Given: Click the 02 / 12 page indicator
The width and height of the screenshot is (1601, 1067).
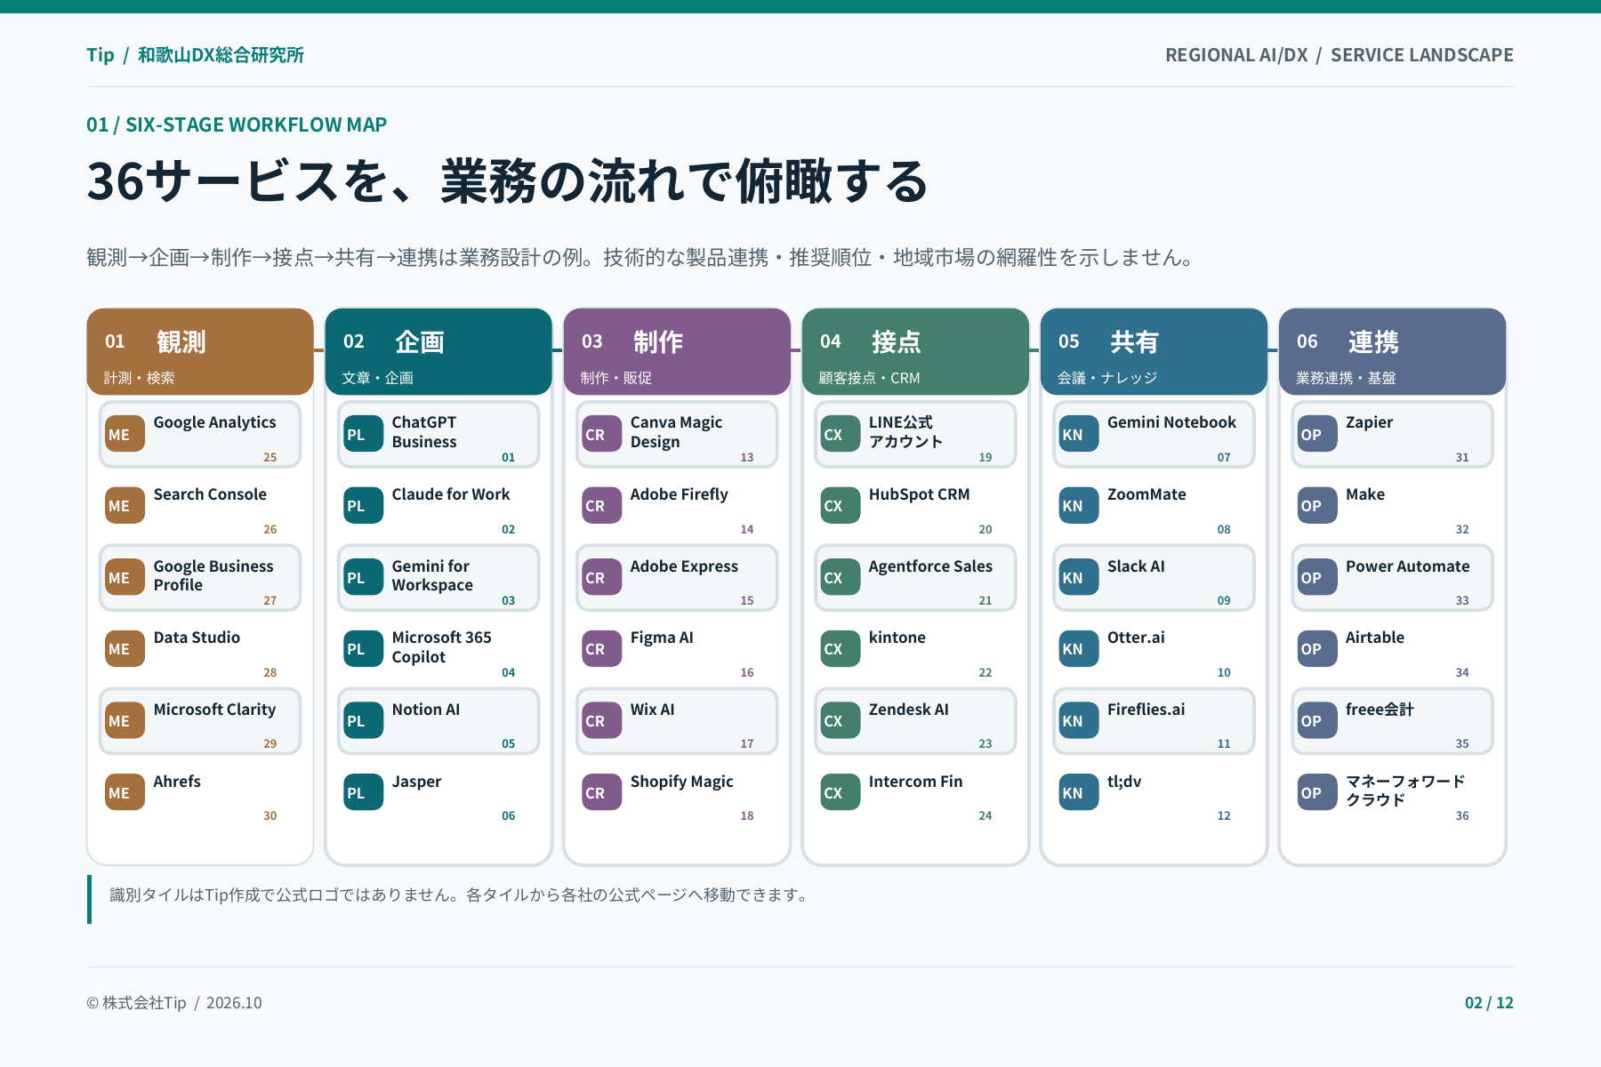Looking at the screenshot, I should pos(1489,1003).
